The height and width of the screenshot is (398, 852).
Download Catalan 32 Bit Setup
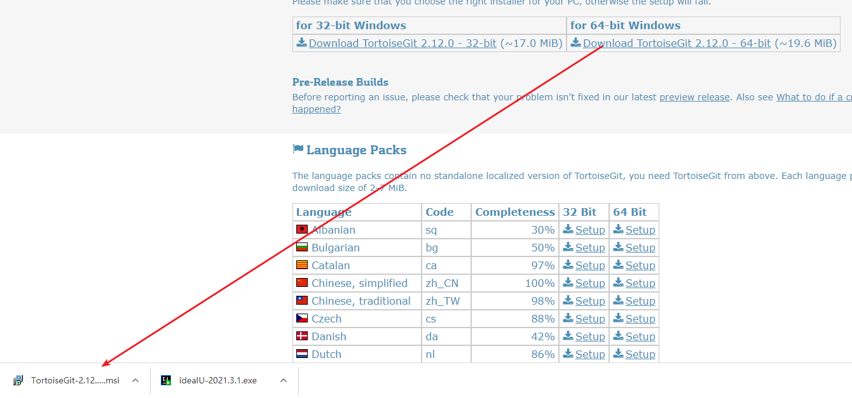coord(590,265)
